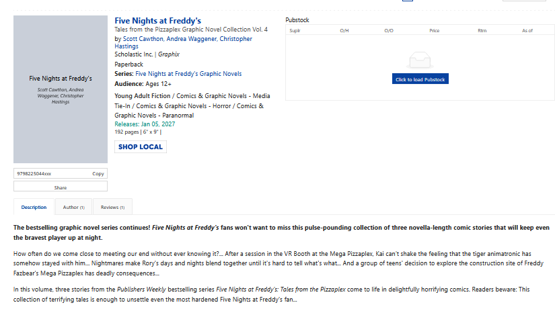Click the Share button below the ISBN

(x=61, y=187)
